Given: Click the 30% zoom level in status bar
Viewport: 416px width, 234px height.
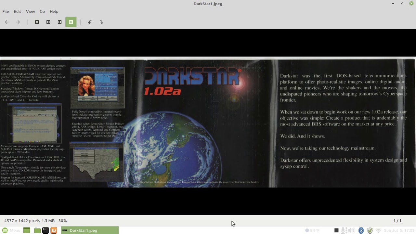Looking at the screenshot, I should tap(62, 221).
